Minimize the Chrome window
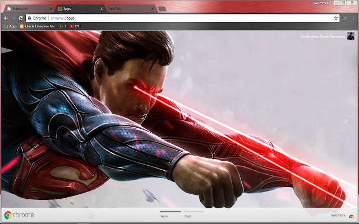 337,3
